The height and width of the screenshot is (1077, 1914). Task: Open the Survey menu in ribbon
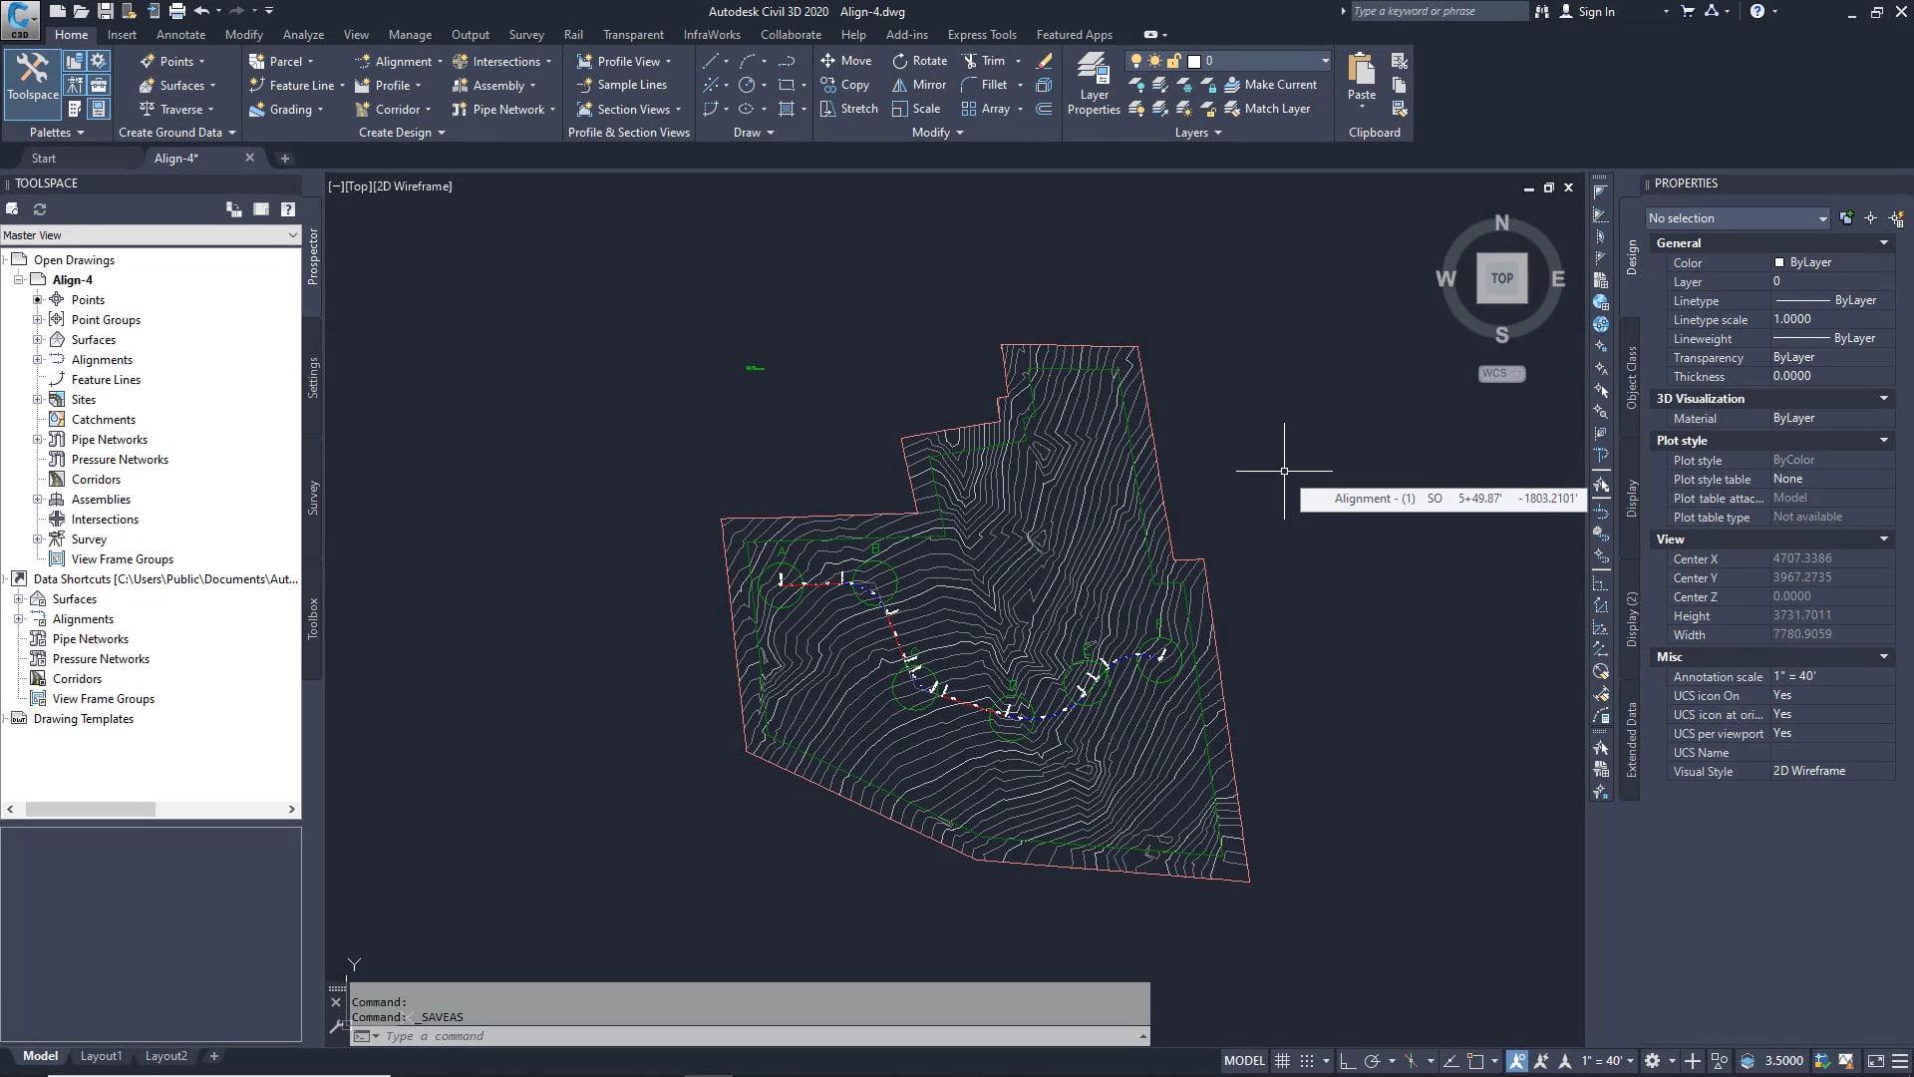pyautogui.click(x=526, y=34)
